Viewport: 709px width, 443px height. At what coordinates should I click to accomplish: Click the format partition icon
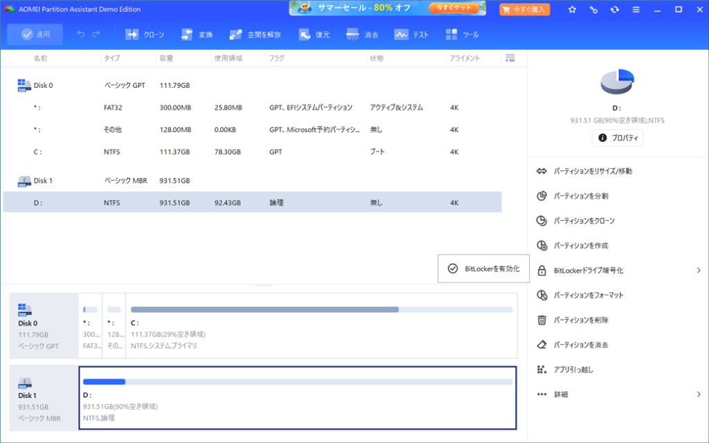point(541,295)
